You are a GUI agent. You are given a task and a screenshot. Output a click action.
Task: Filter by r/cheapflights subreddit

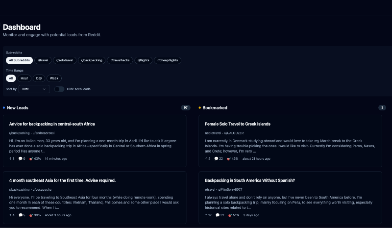(168, 60)
